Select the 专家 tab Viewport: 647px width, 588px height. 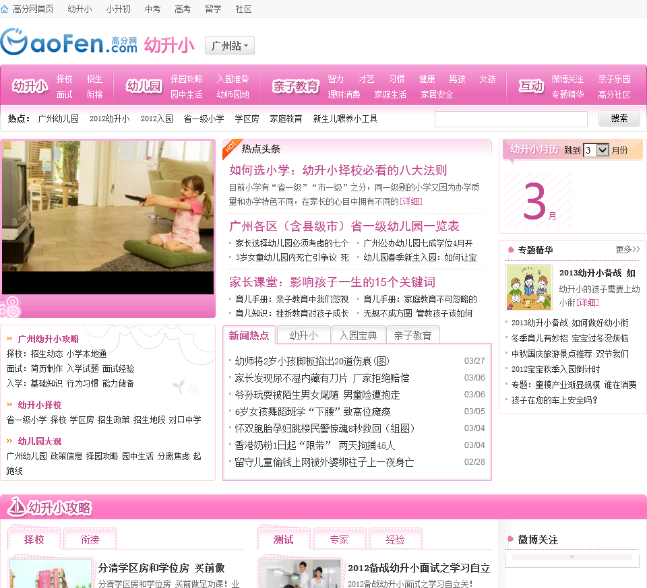(339, 540)
